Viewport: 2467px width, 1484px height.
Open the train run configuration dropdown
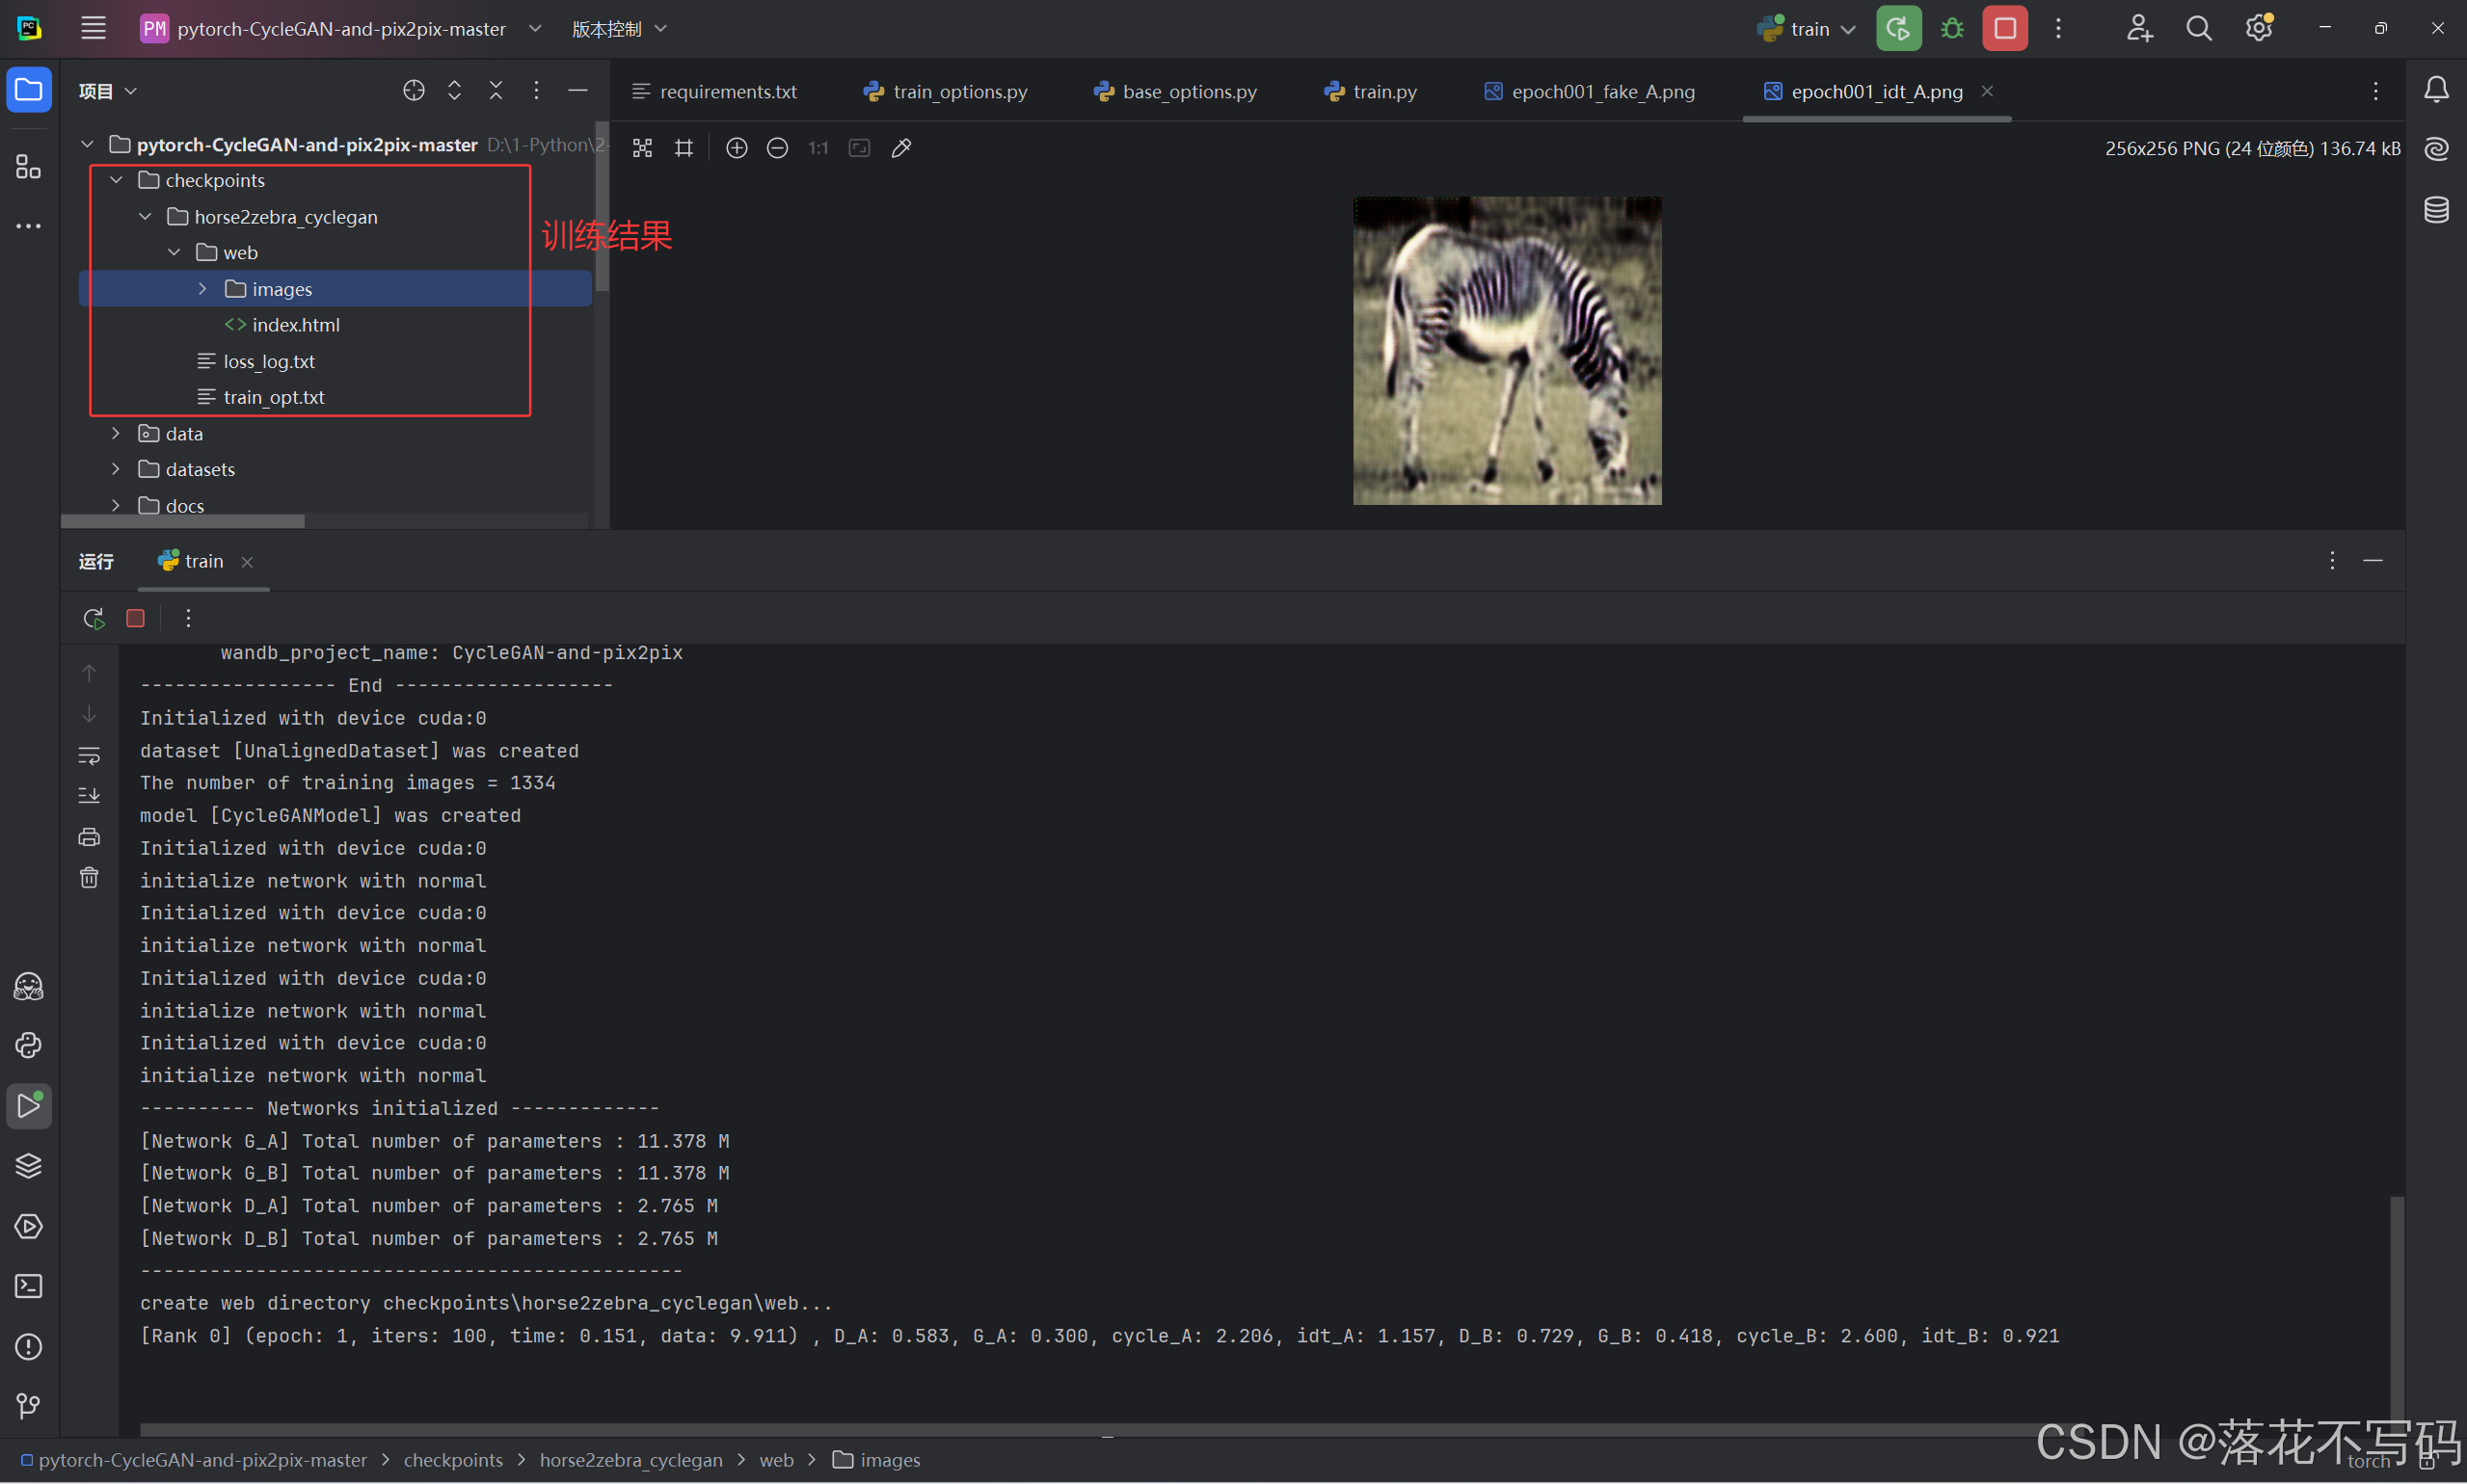pyautogui.click(x=1809, y=29)
